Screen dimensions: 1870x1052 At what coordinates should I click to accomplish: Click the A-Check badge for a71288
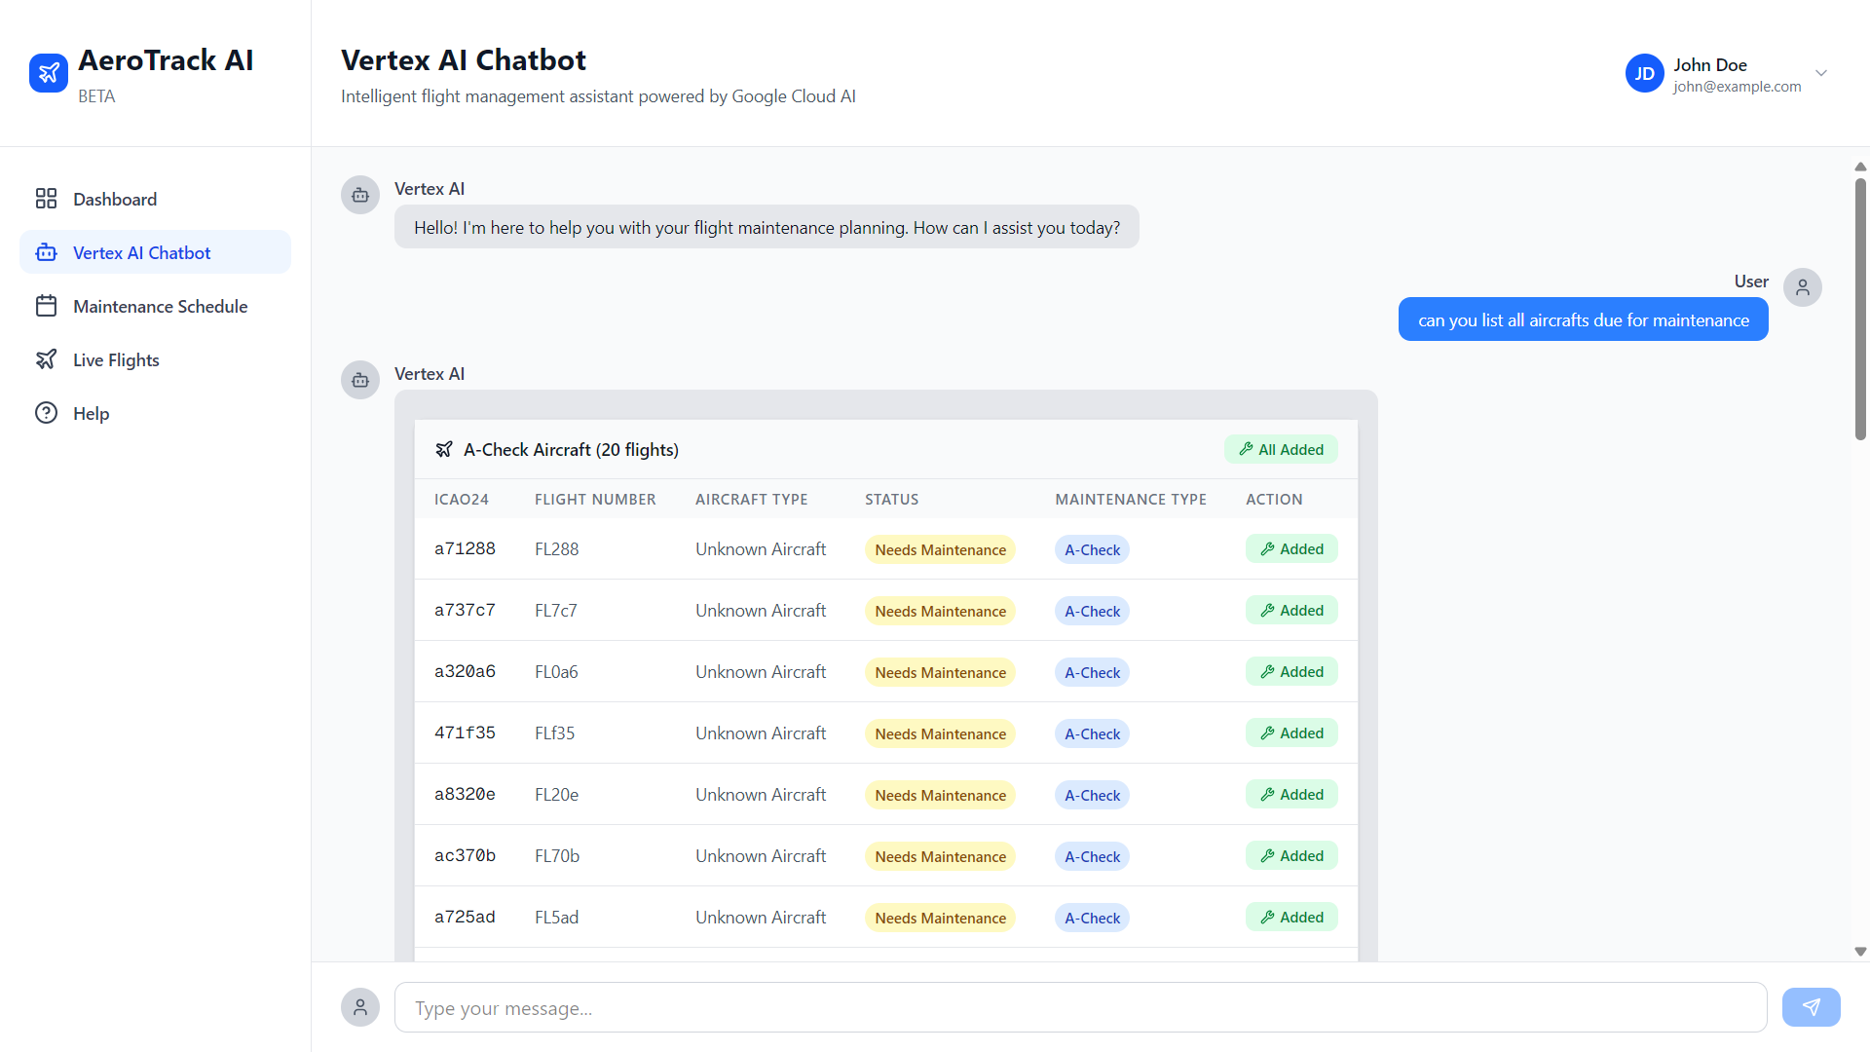(1092, 549)
